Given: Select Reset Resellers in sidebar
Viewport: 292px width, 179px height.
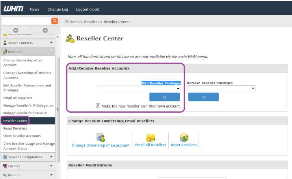Looking at the screenshot, I should [x=15, y=128].
